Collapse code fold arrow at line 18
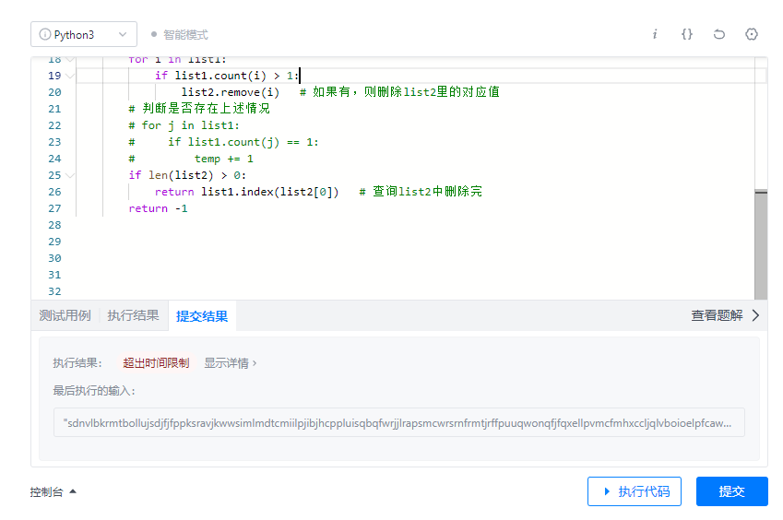Viewport: 783px width, 520px height. pos(70,60)
